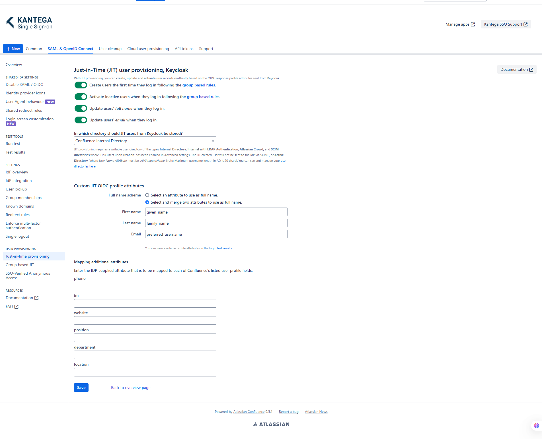Focus the phone attribute field

145,286
